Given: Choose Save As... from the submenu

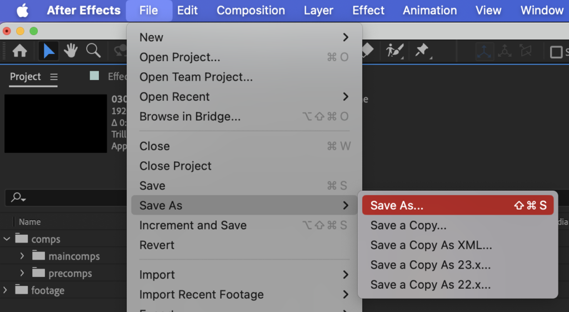Looking at the screenshot, I should tap(397, 205).
